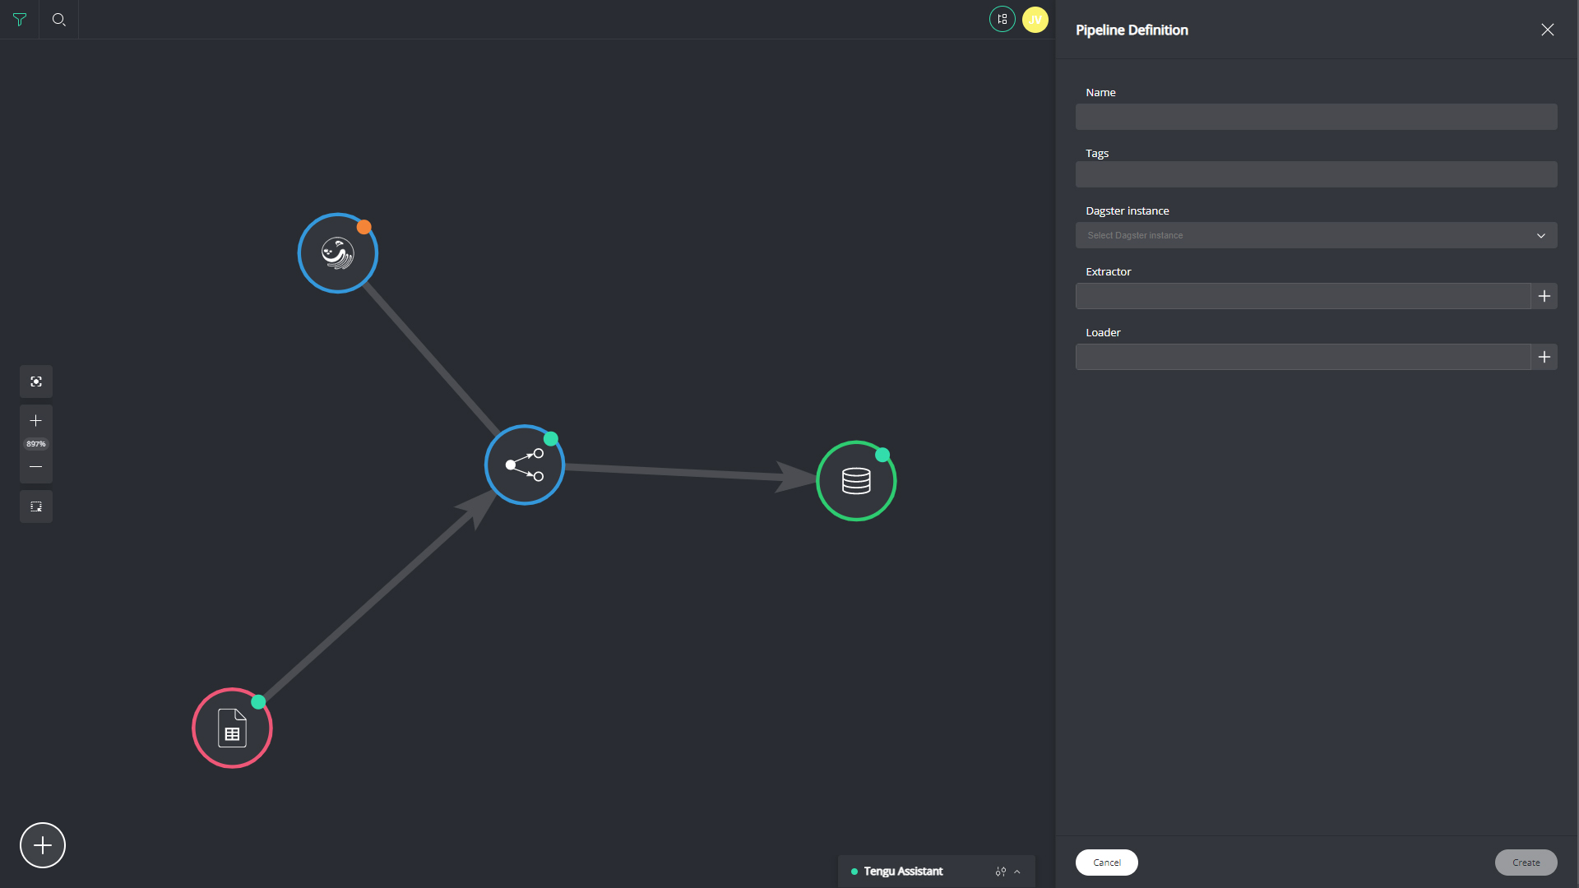Focus the Name input field

(x=1316, y=117)
